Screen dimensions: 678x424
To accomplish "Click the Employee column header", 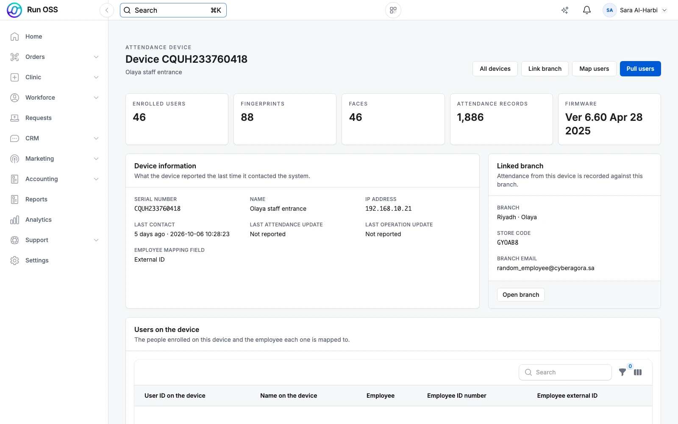I will pos(381,396).
